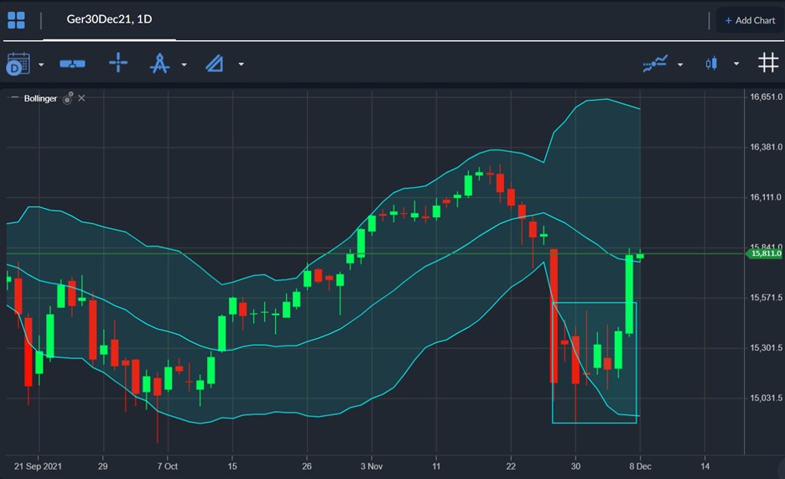Select the horizontal line drawing tool
The image size is (785, 479).
(x=72, y=64)
